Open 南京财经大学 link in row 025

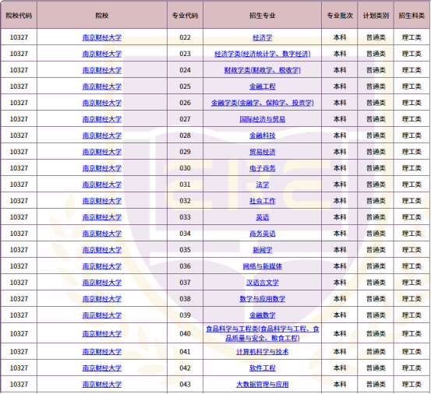[x=101, y=86]
